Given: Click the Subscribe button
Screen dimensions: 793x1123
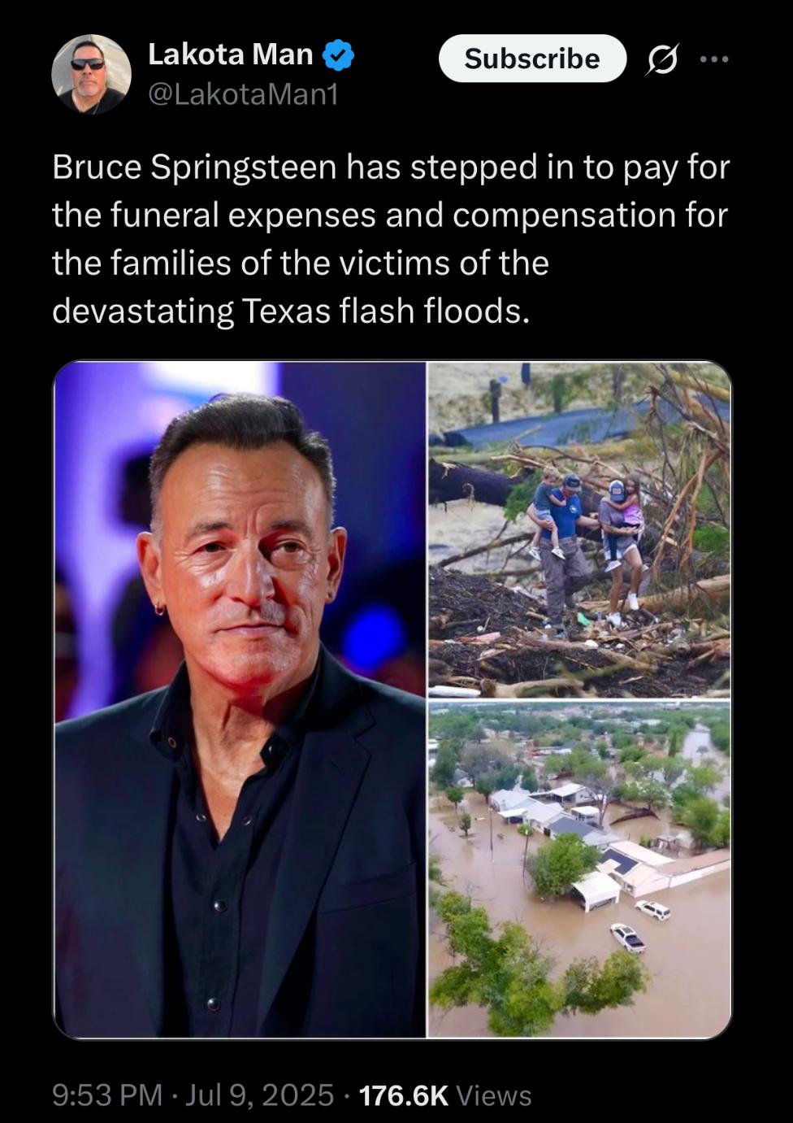Looking at the screenshot, I should point(532,59).
